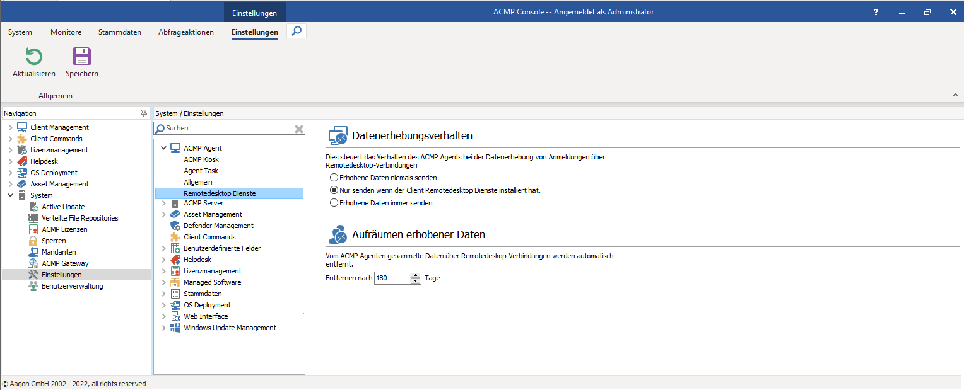Image resolution: width=964 pixels, height=390 pixels.
Task: Click the Windows Update Management icon
Action: 175,328
